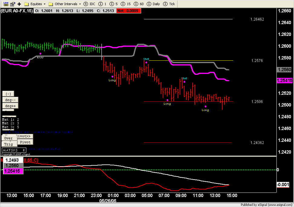This screenshot has height=207, width=294.
Task: Click the 1.2506 level label
Action: pyautogui.click(x=257, y=101)
